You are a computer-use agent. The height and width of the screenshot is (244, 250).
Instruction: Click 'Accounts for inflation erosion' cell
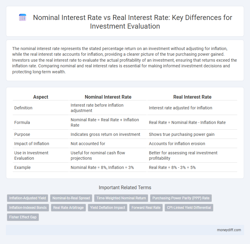[x=192, y=144]
